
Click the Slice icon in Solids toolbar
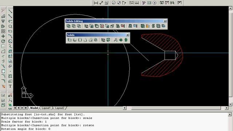[115, 40]
